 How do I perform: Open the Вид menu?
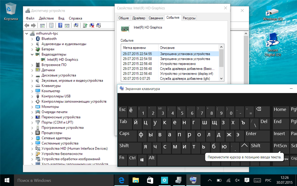point(61,18)
